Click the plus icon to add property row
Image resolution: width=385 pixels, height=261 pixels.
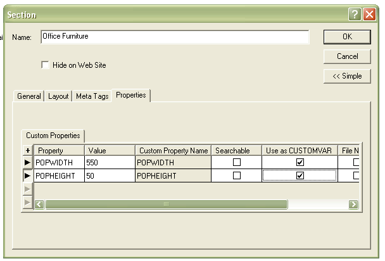coord(27,150)
